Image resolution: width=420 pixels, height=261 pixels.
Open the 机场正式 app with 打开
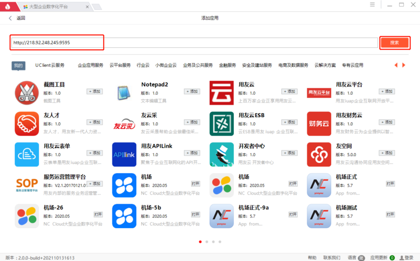390,184
